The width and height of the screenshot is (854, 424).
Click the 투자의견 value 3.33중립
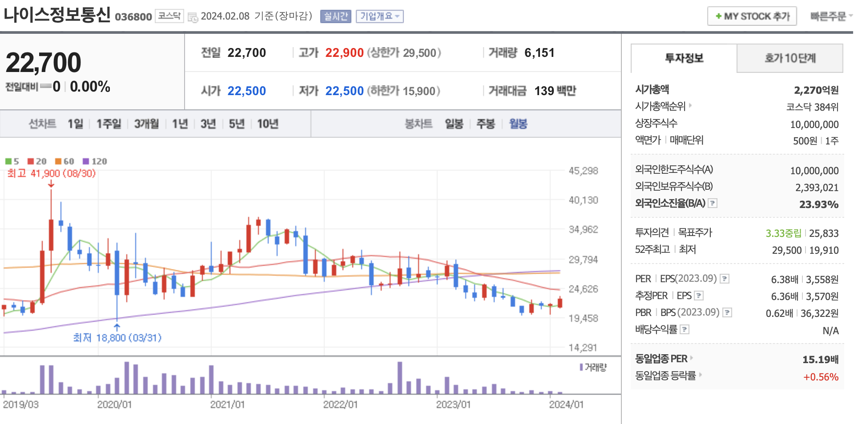click(783, 233)
